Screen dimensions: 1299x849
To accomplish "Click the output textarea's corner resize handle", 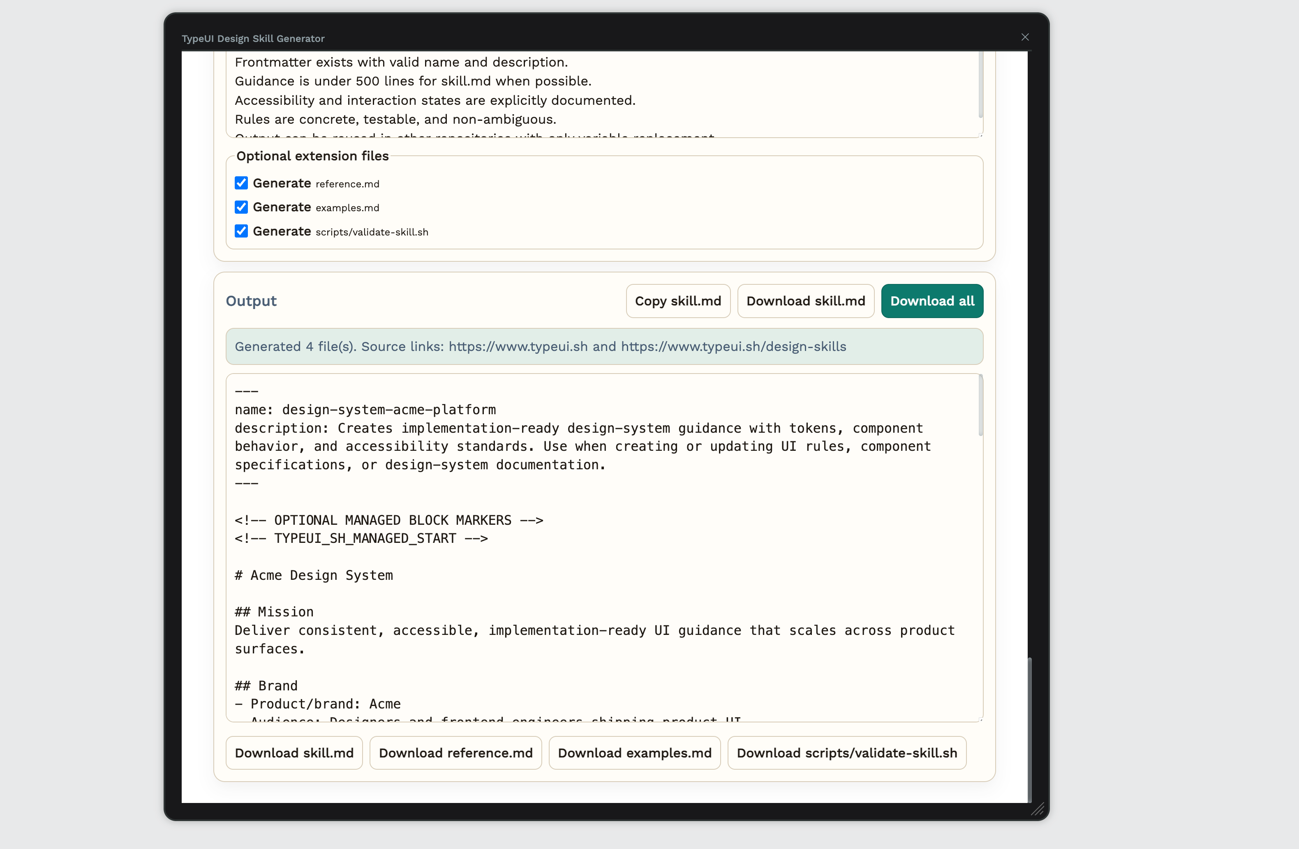I will [x=980, y=719].
